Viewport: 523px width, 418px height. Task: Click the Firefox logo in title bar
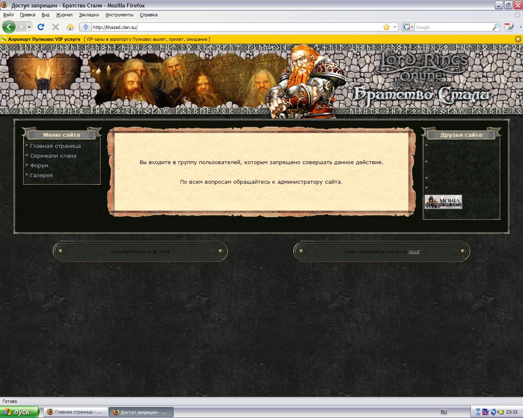tap(5, 5)
